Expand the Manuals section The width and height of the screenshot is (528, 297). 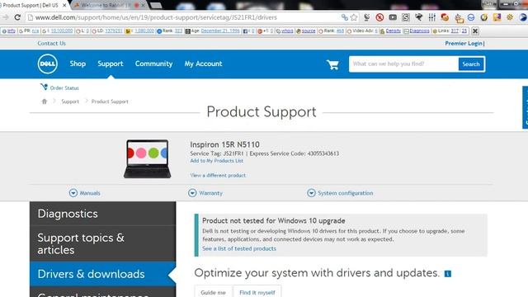[x=84, y=193]
